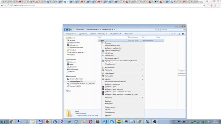Click the browser reload icon

click(x=8, y=6)
